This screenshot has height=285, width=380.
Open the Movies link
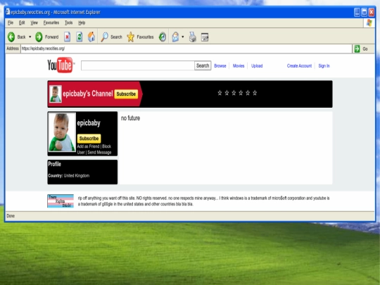tap(239, 66)
